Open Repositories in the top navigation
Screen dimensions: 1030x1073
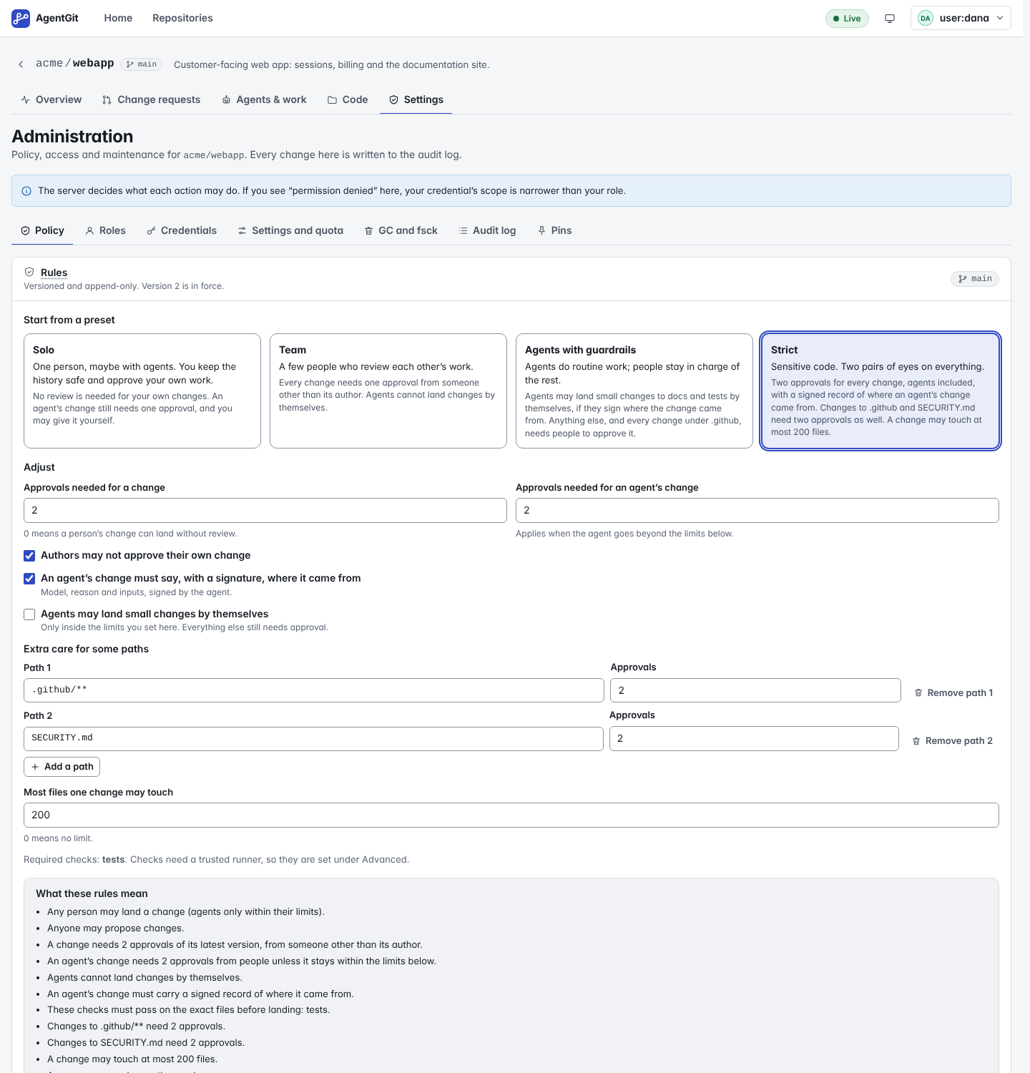tap(182, 18)
